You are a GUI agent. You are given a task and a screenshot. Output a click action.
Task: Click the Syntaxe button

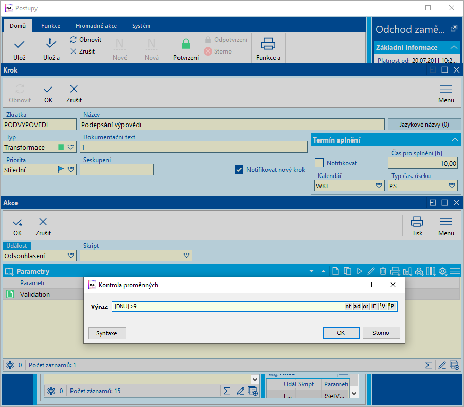(107, 333)
